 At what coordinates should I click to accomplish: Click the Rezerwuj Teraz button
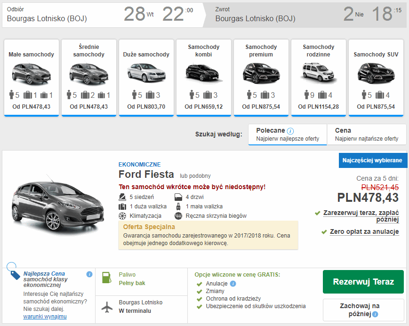363,282
